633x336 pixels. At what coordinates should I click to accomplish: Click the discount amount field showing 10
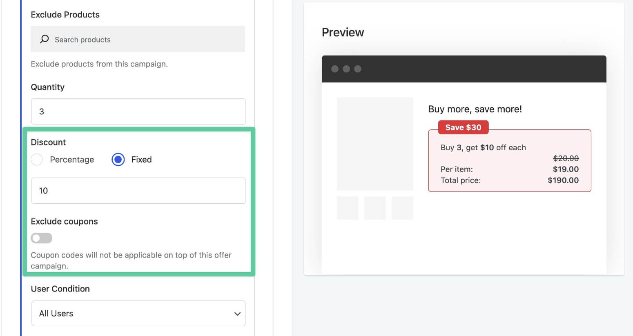point(138,191)
